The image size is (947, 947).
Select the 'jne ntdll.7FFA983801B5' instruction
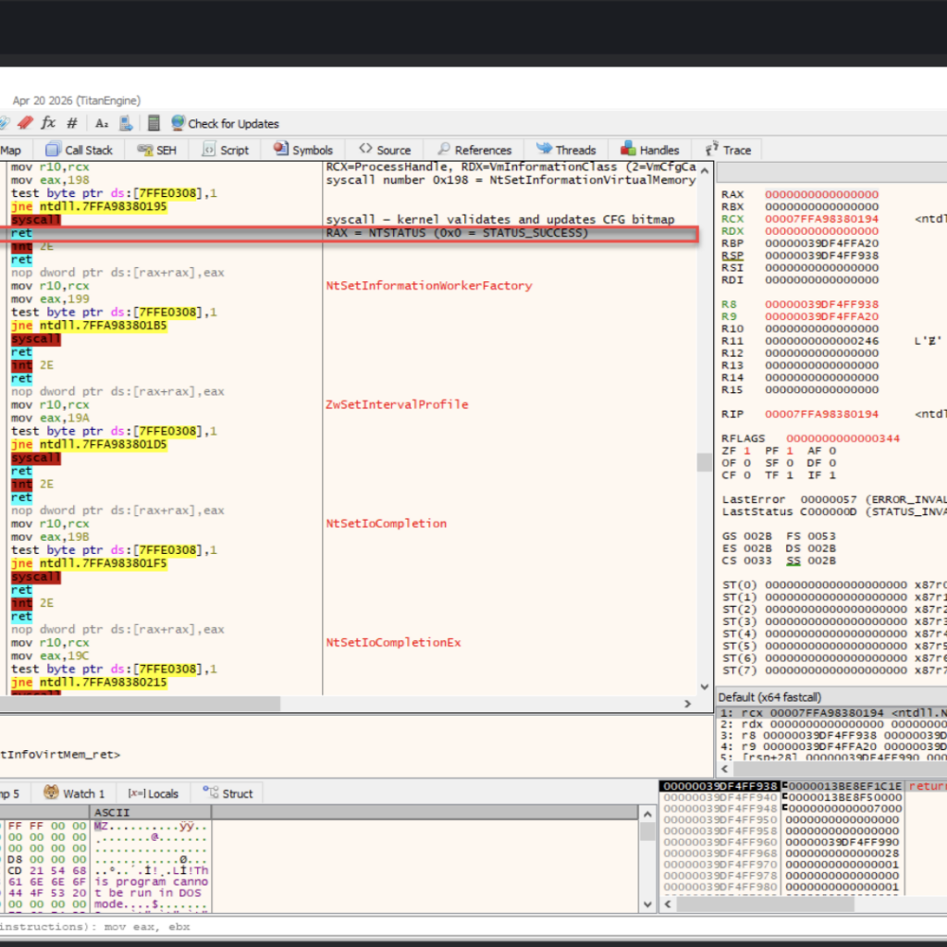[x=89, y=326]
